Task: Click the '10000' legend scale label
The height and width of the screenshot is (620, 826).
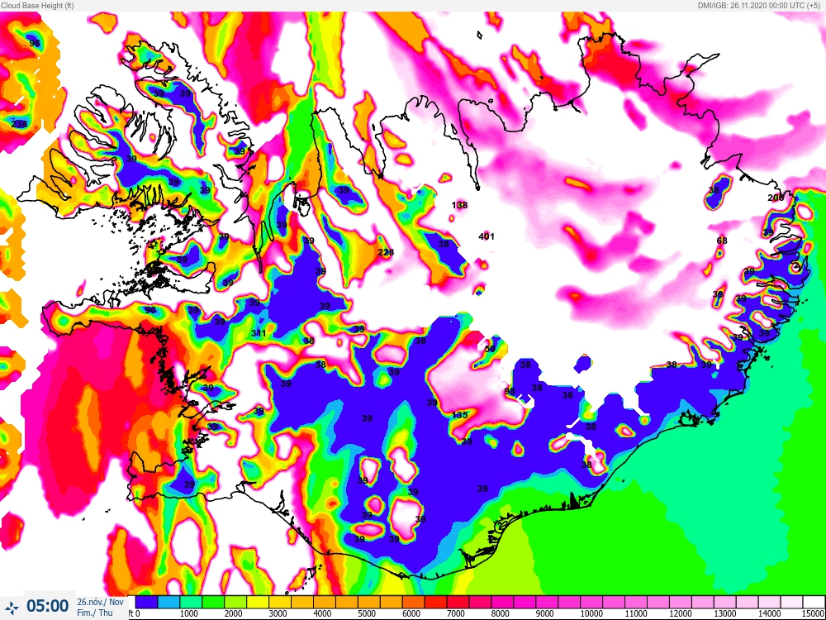Action: pyautogui.click(x=591, y=614)
